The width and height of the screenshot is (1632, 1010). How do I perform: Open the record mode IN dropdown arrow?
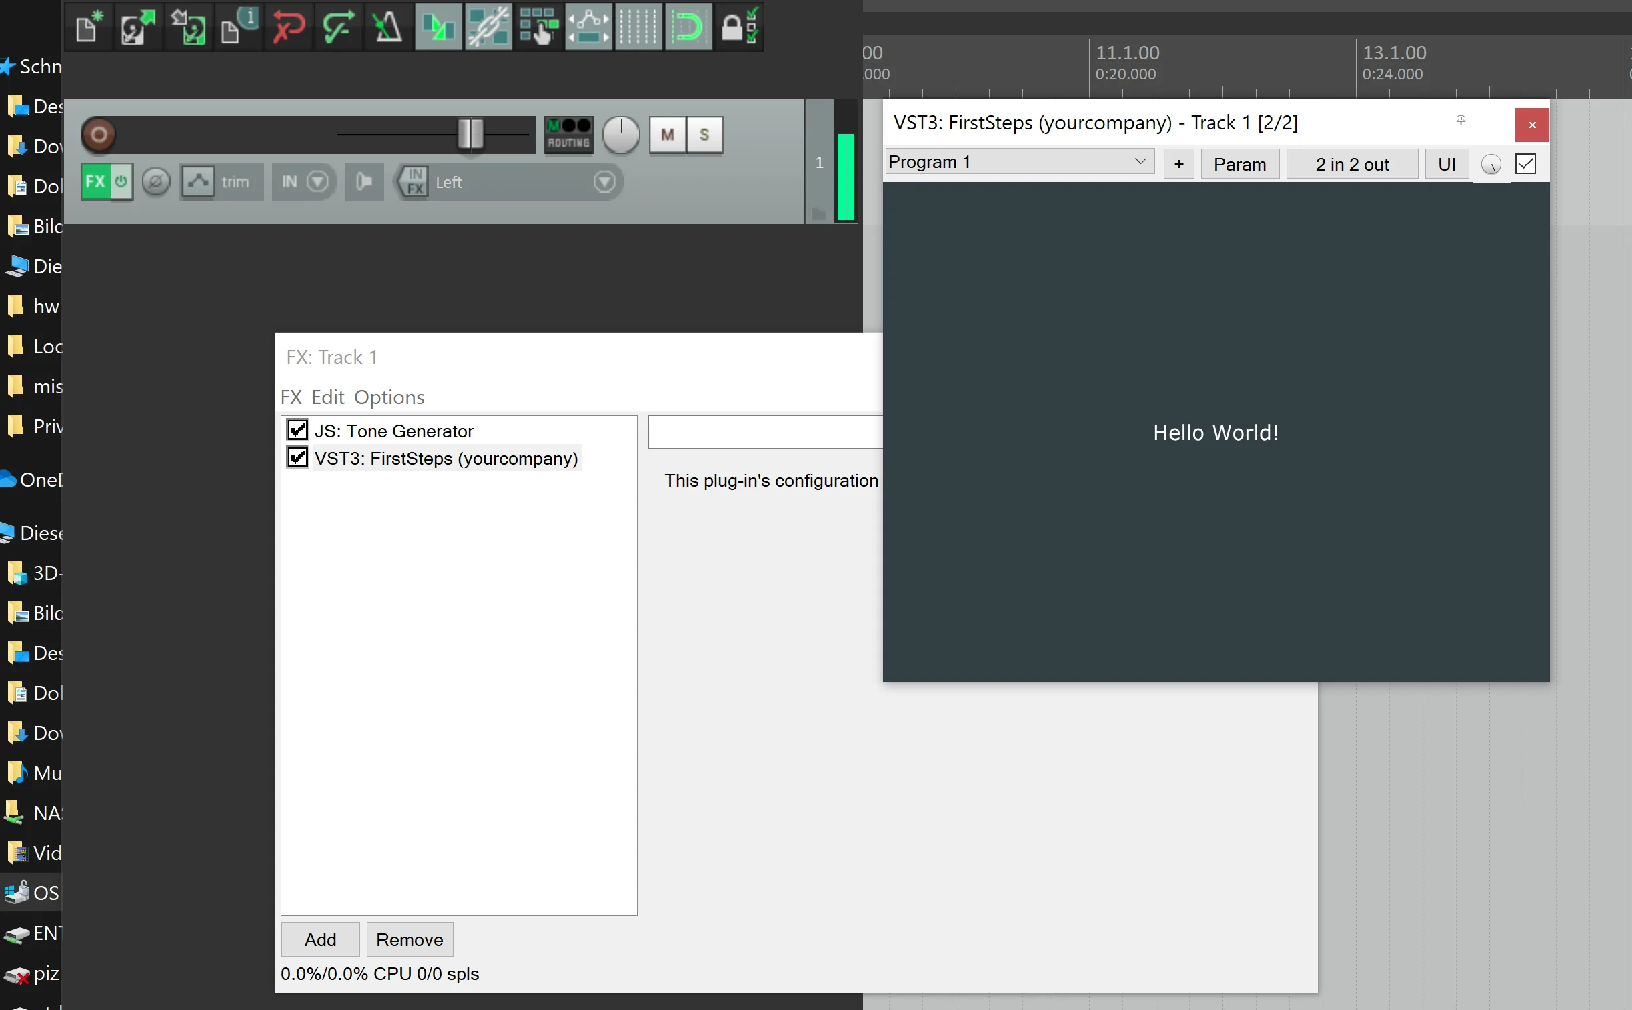pyautogui.click(x=318, y=182)
